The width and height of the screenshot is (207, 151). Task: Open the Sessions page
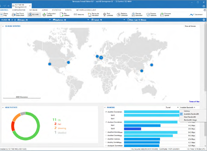coord(79,14)
